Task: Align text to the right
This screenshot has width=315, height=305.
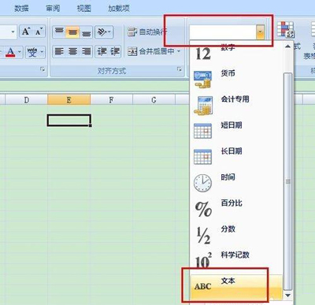Action: (86, 51)
